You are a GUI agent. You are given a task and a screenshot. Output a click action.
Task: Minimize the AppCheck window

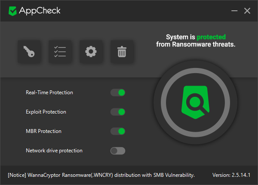pyautogui.click(x=234, y=11)
